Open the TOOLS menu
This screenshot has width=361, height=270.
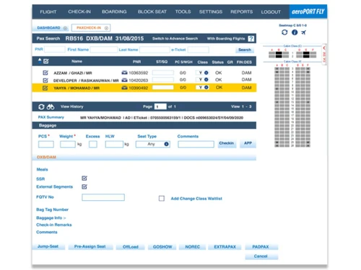[x=183, y=12]
